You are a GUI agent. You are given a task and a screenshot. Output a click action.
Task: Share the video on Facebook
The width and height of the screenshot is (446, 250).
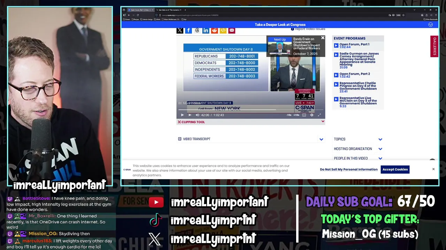coord(189,31)
